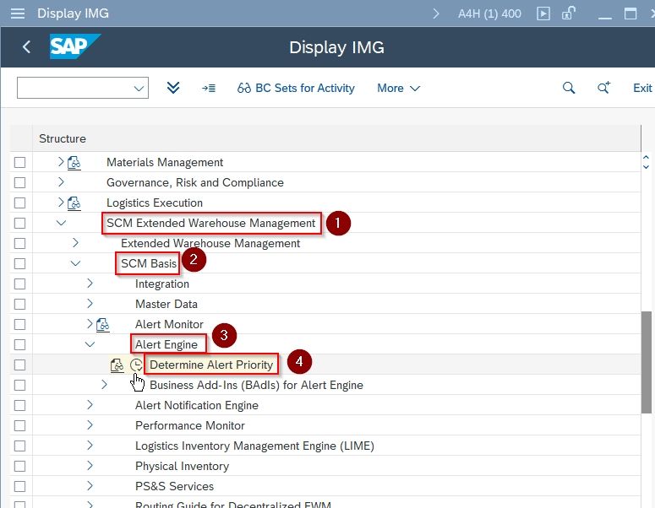
Task: Tick the Performance Monitor row checkbox
Action: coord(19,426)
